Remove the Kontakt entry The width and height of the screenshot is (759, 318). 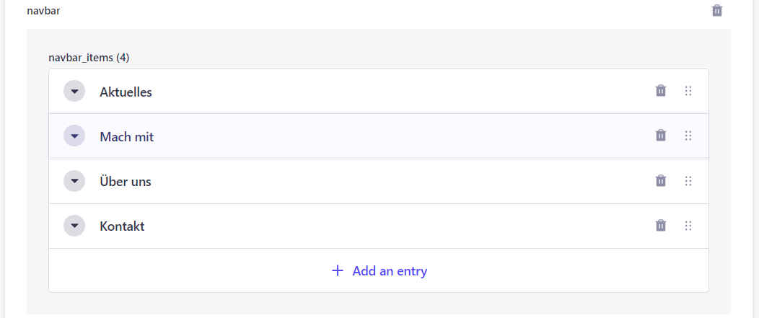pos(661,226)
